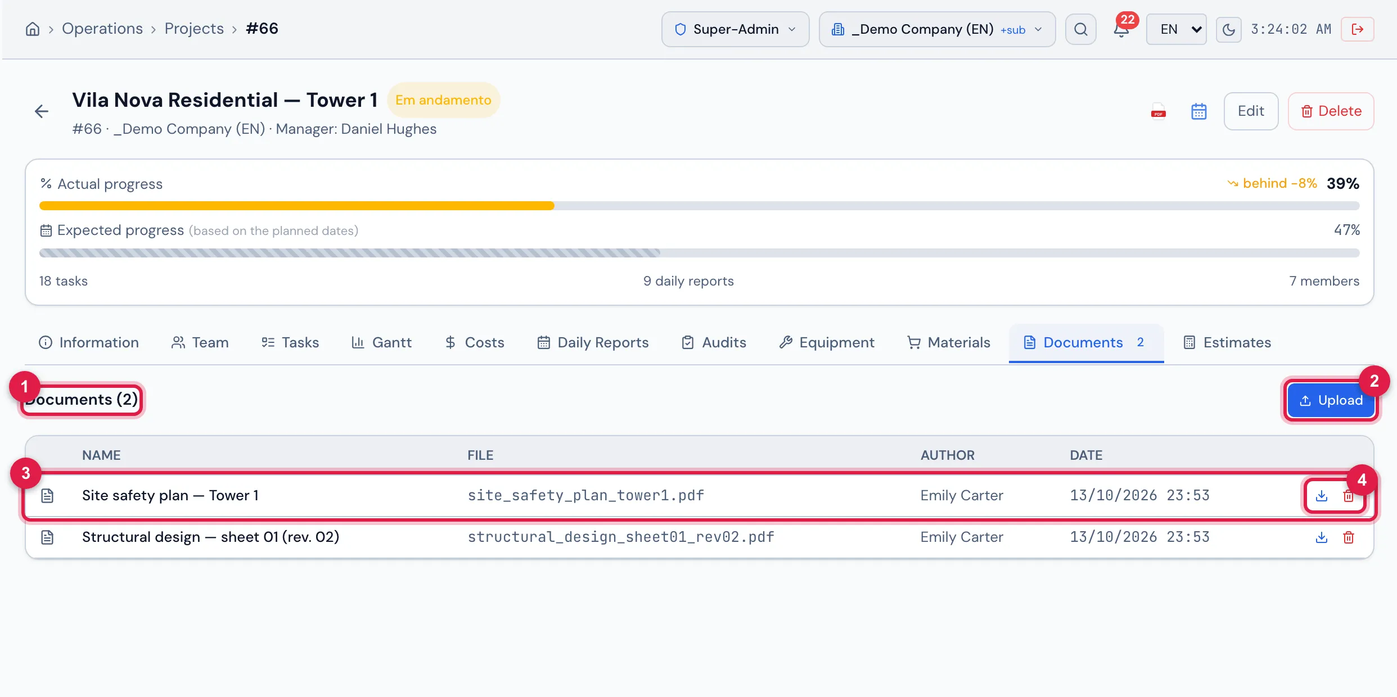The image size is (1397, 697).
Task: Open the notifications bell
Action: (x=1121, y=29)
